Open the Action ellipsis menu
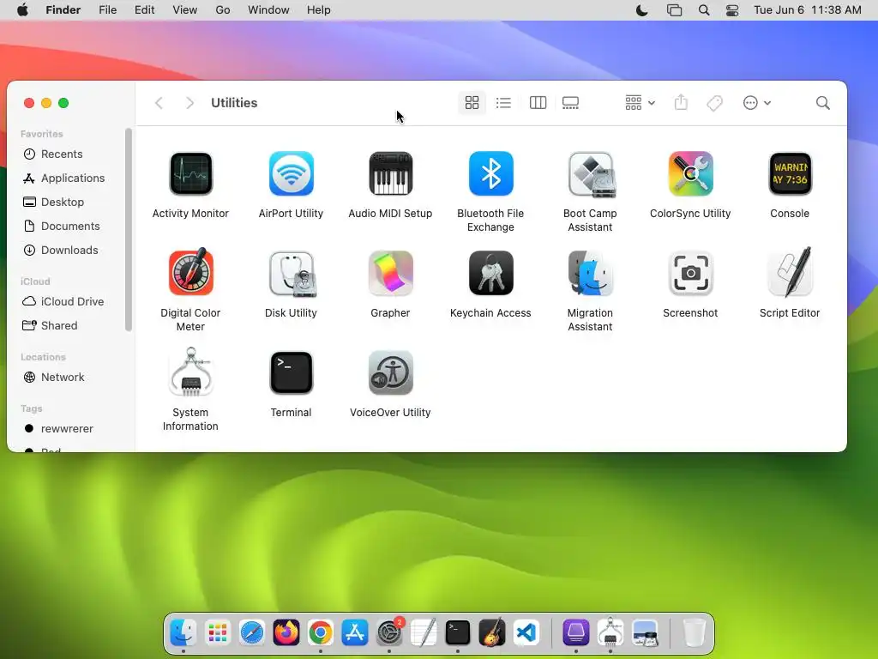Screen dimensions: 878x659 click(x=756, y=103)
